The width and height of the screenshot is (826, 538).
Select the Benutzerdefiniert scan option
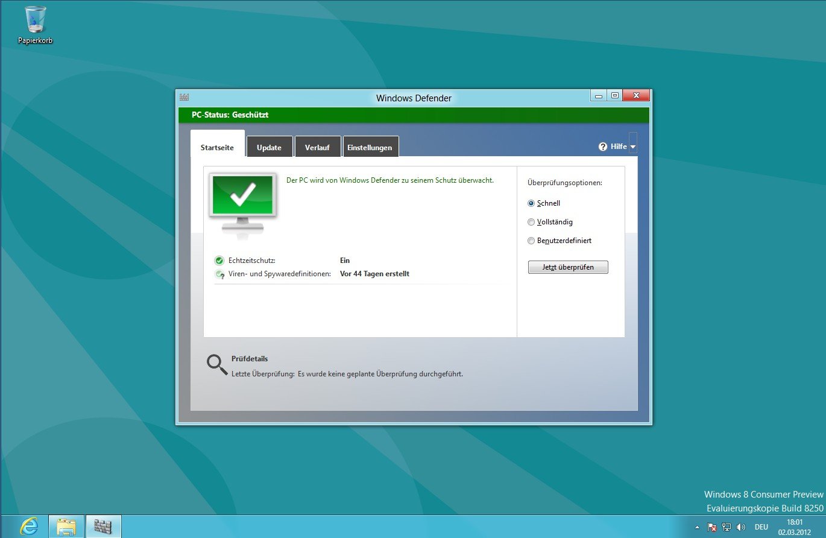point(531,241)
